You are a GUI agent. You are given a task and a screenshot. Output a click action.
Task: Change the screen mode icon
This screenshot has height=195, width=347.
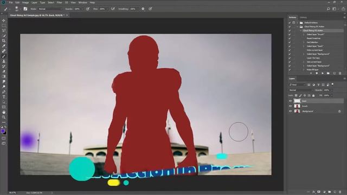(4, 144)
